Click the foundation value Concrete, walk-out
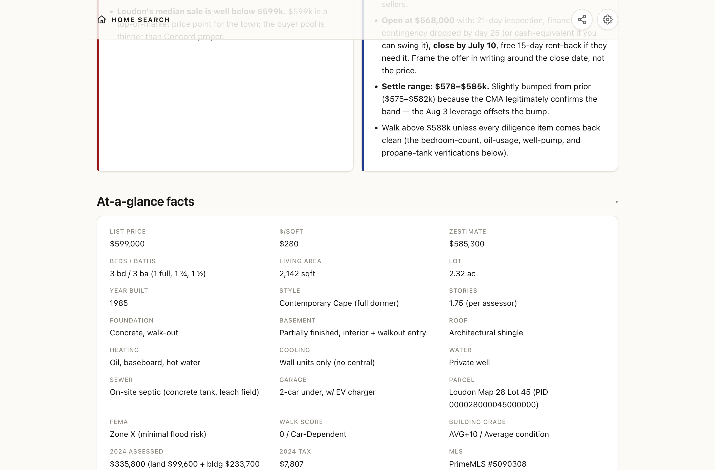This screenshot has height=470, width=715. click(144, 333)
